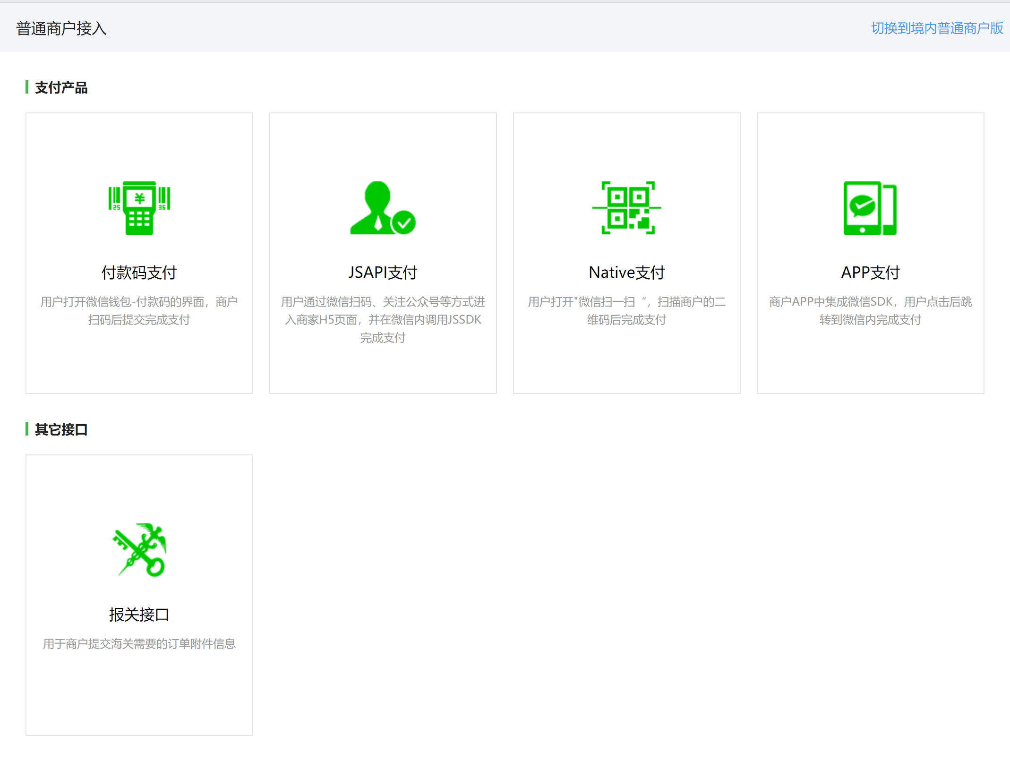Switch to domestic merchant version link
Screen dimensions: 1010x761
(937, 28)
